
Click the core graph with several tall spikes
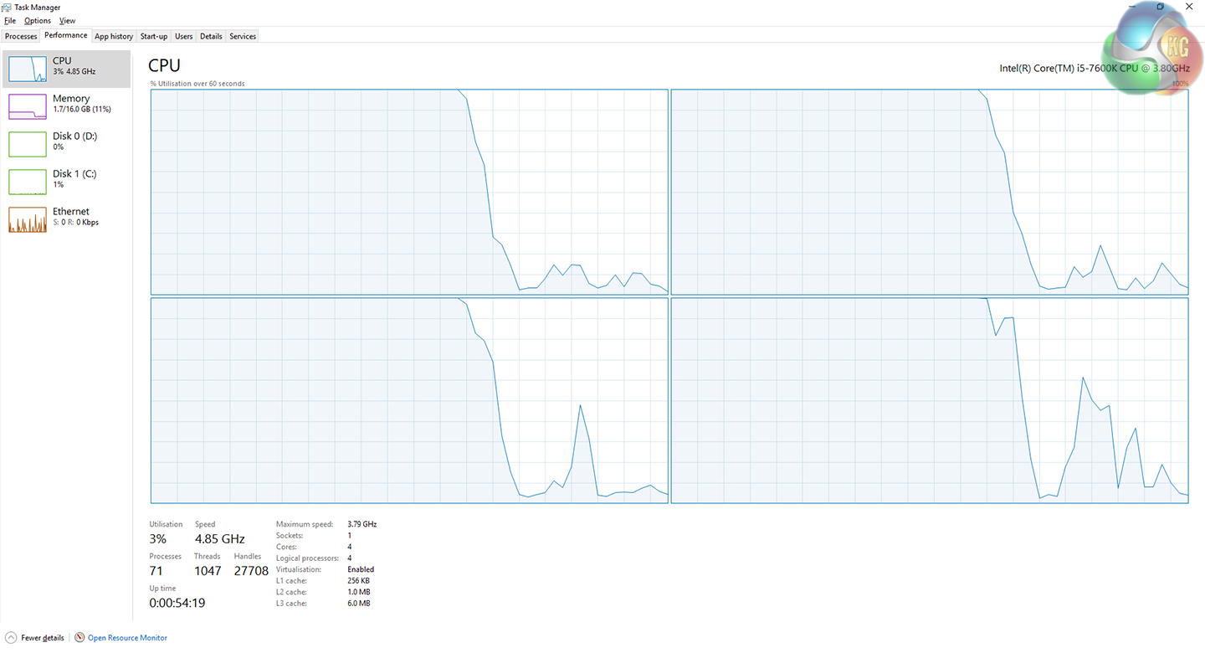click(x=930, y=400)
